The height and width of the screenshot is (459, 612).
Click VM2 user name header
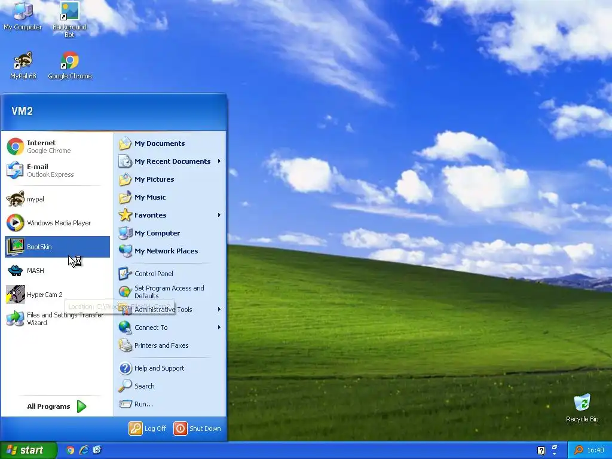[22, 111]
